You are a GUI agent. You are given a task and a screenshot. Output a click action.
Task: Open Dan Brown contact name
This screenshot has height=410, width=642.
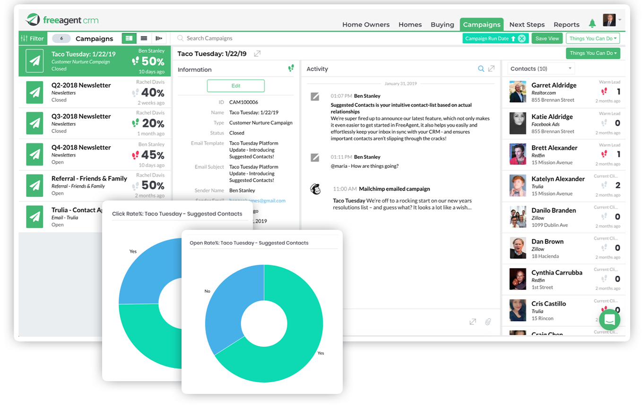point(547,242)
